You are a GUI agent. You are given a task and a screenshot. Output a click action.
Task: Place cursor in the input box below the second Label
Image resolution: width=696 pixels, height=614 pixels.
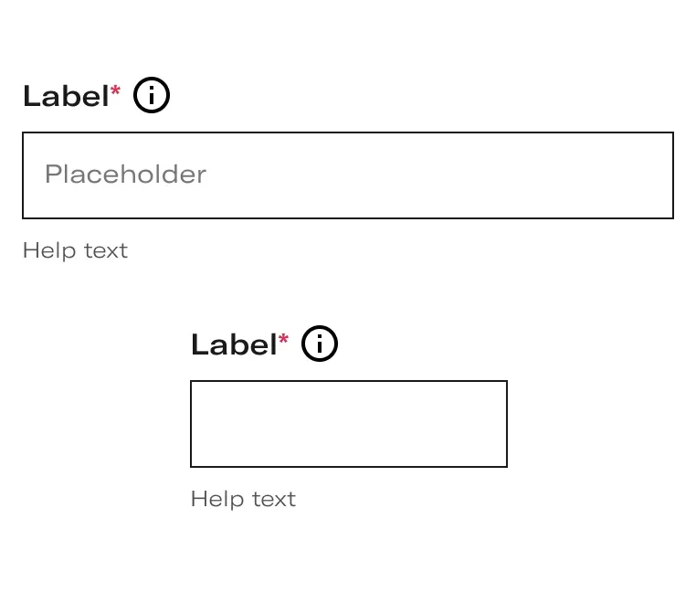pyautogui.click(x=349, y=424)
